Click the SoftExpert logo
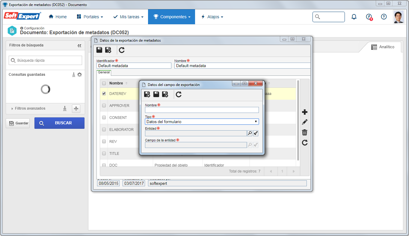 pyautogui.click(x=22, y=16)
